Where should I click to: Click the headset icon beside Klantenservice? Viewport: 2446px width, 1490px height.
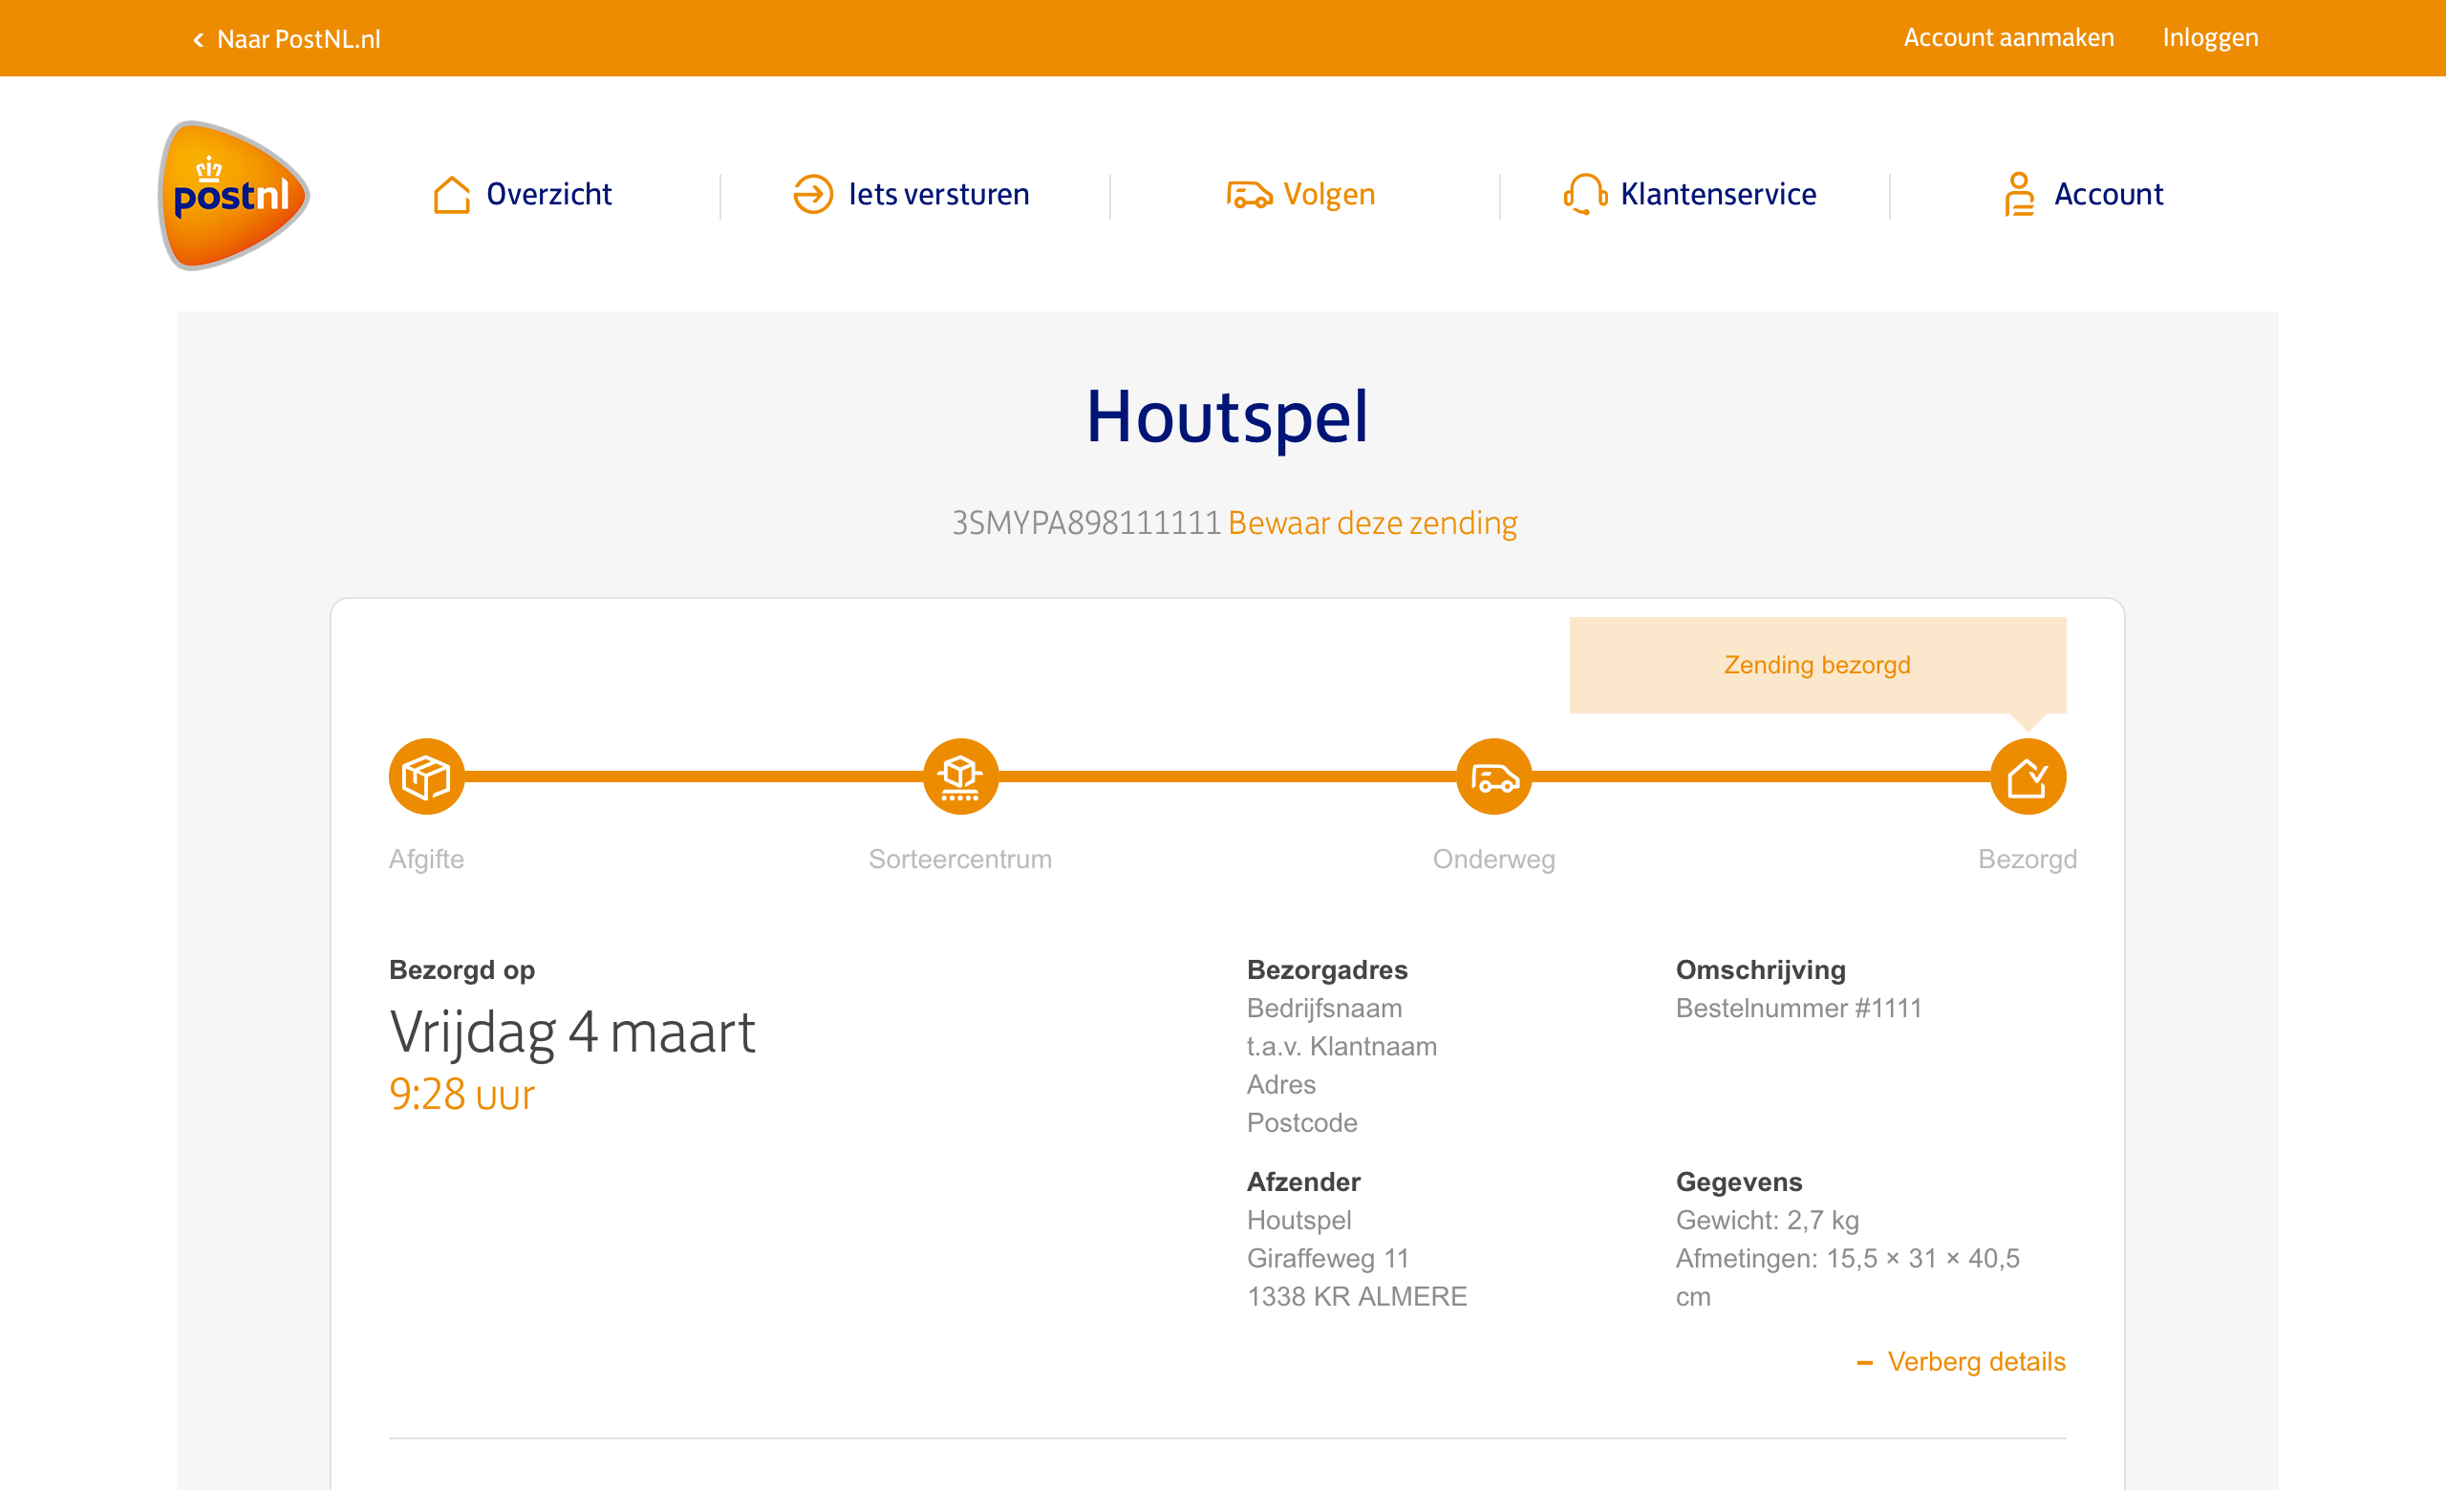[1585, 195]
